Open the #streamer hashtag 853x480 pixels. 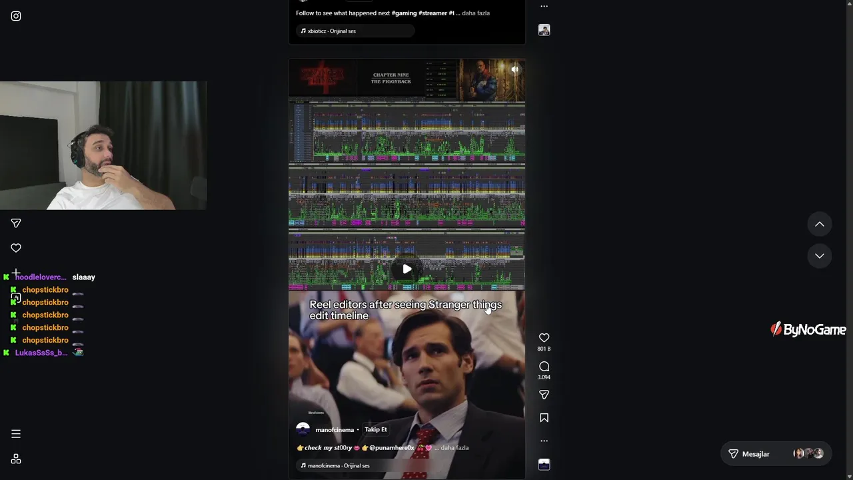pos(432,13)
